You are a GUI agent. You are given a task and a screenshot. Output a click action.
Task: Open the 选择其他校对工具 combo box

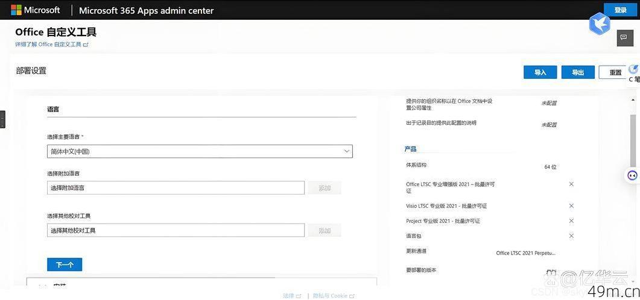[176, 231]
